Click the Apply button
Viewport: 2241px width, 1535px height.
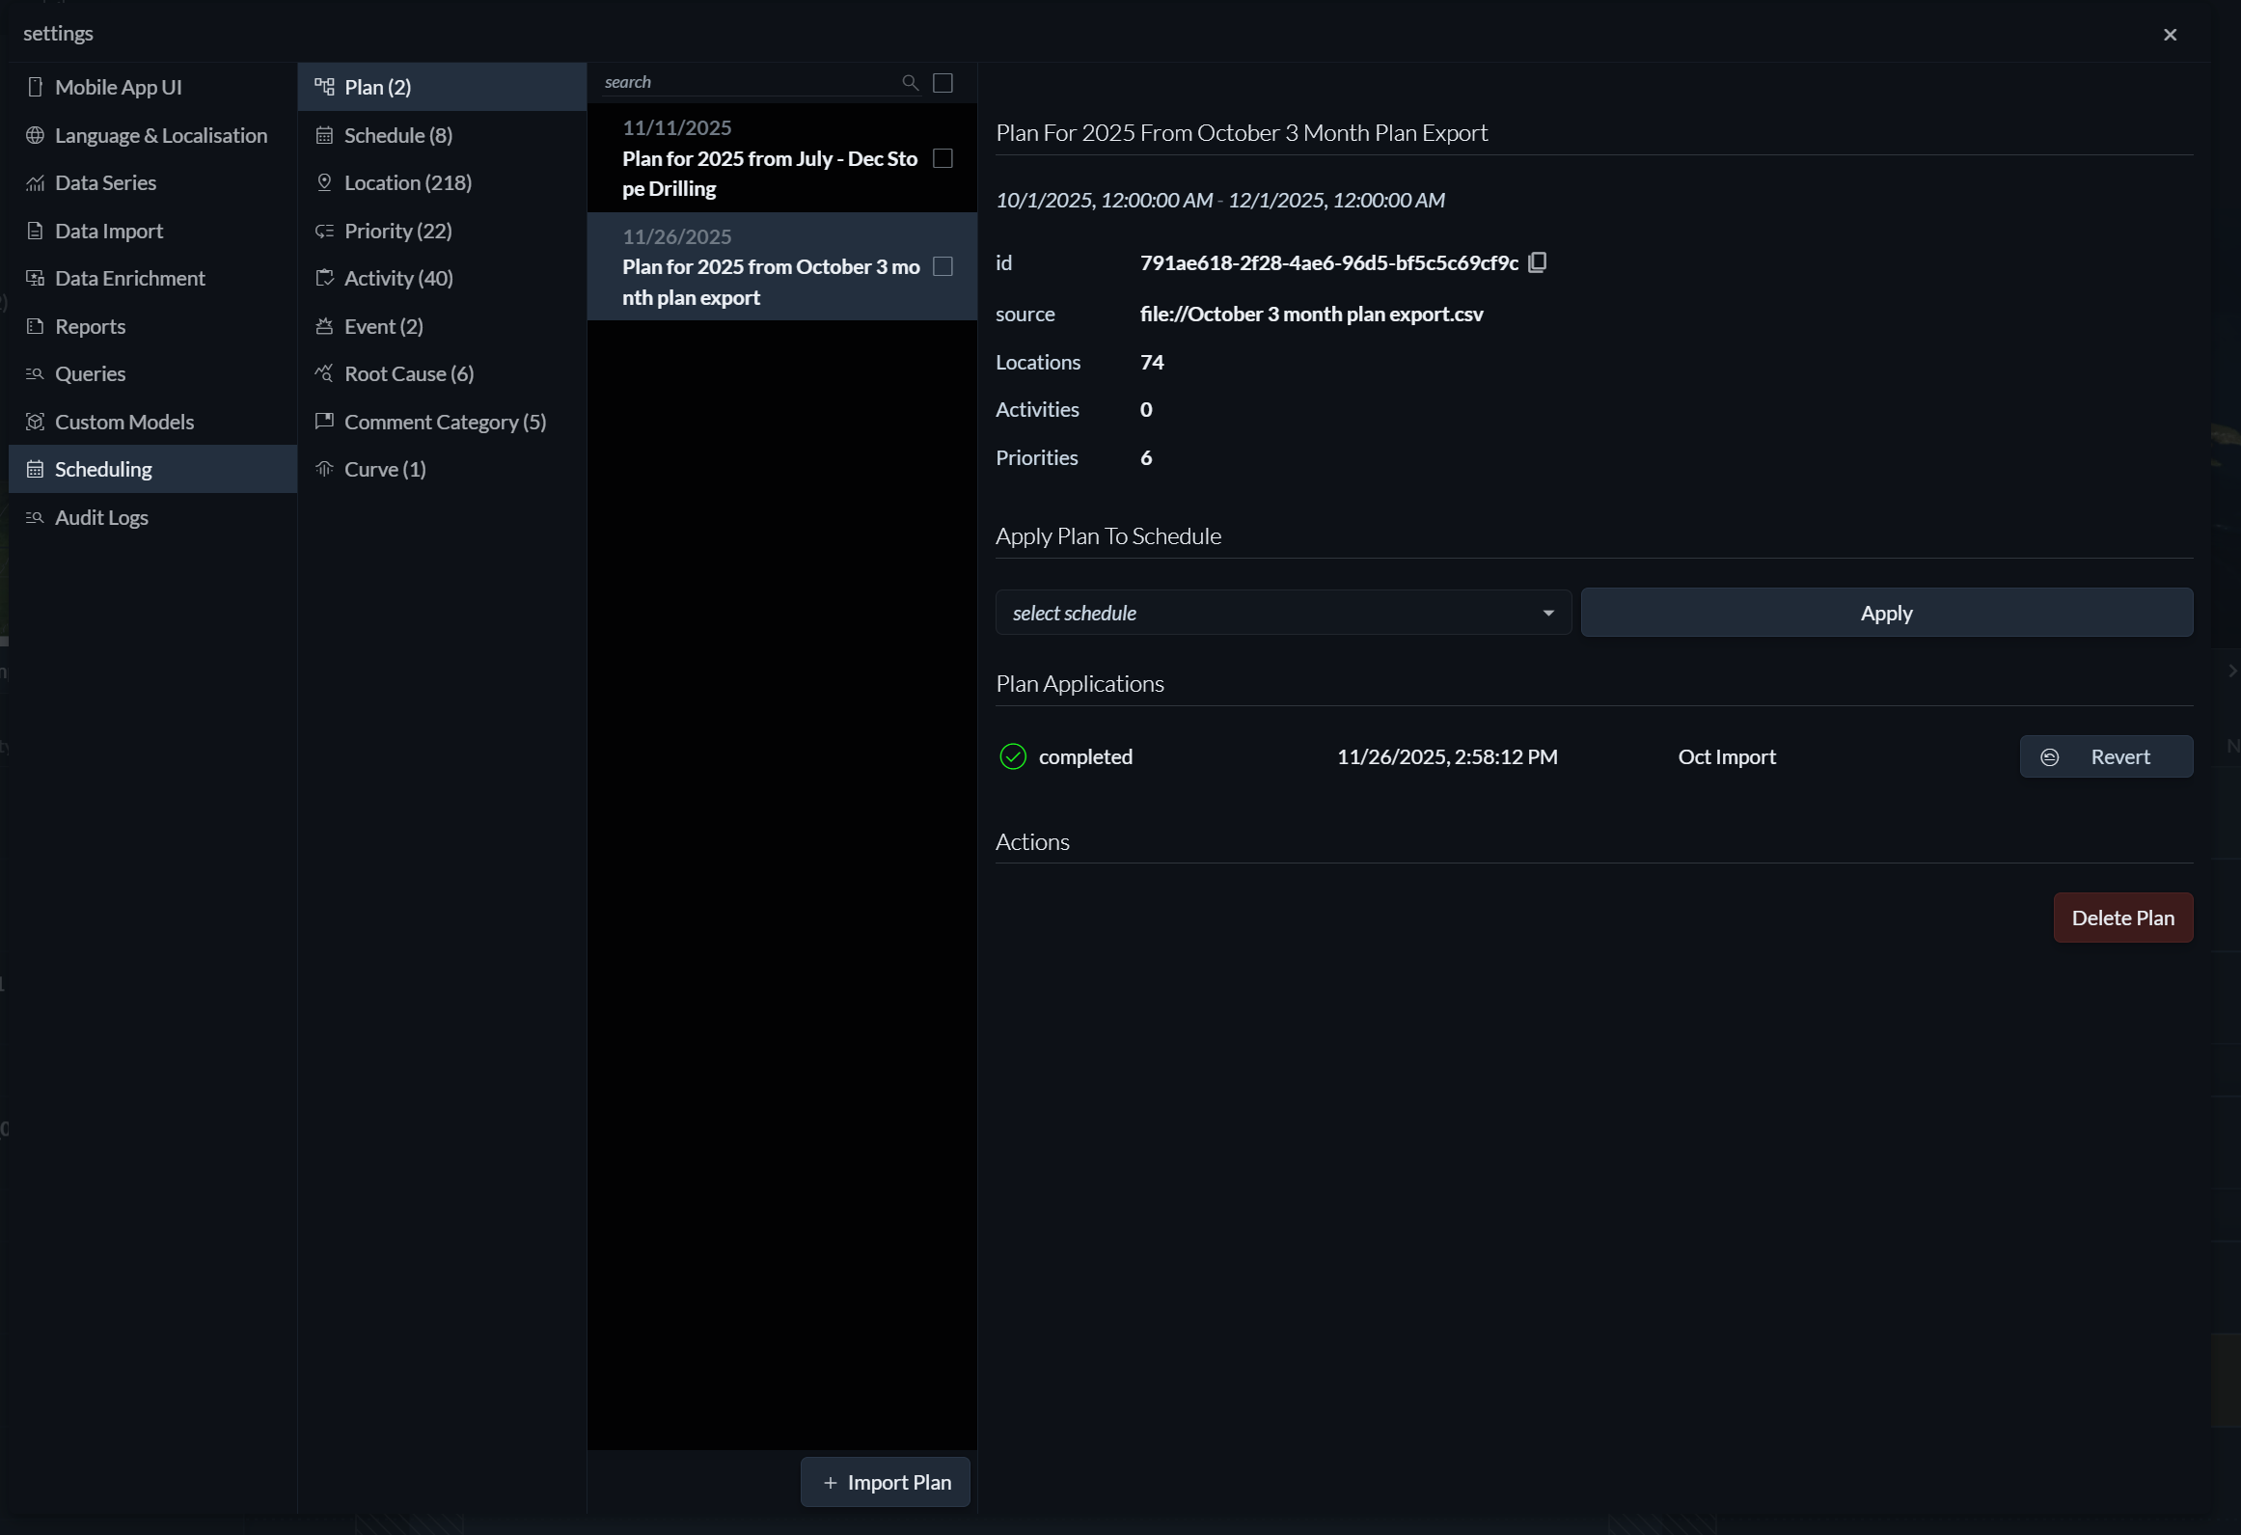(1886, 613)
